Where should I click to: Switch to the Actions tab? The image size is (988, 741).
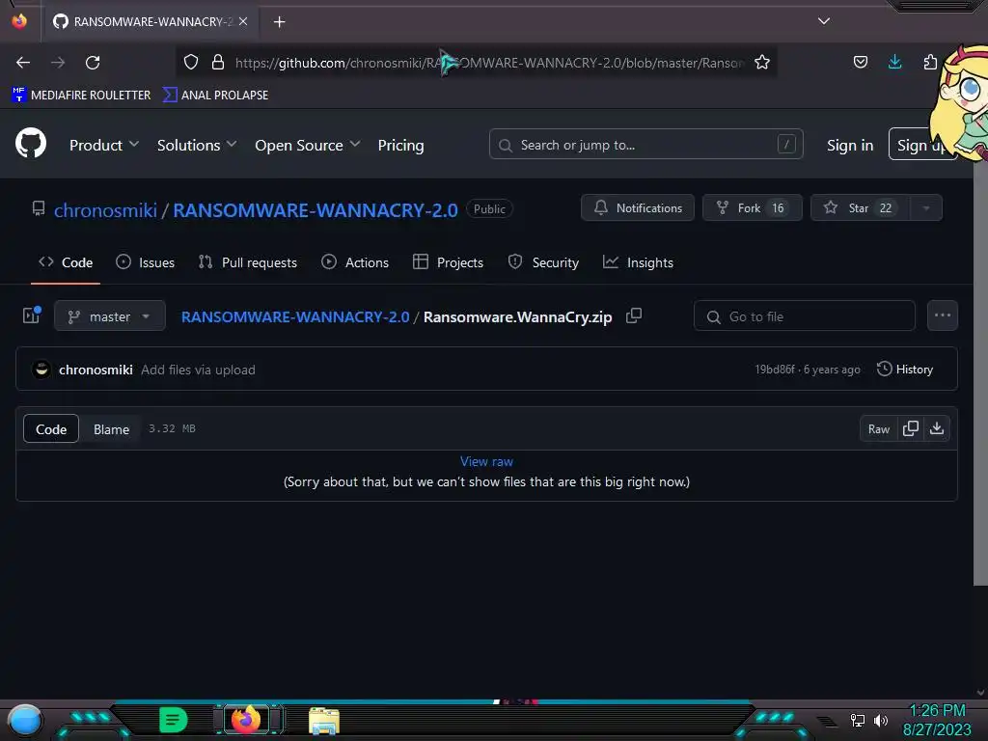click(x=355, y=262)
